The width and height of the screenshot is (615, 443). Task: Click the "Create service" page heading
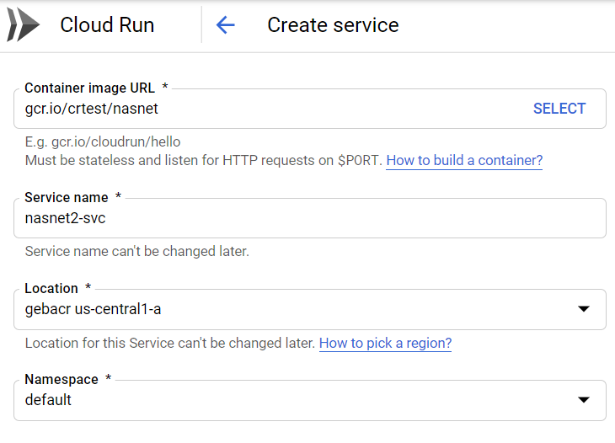click(333, 25)
